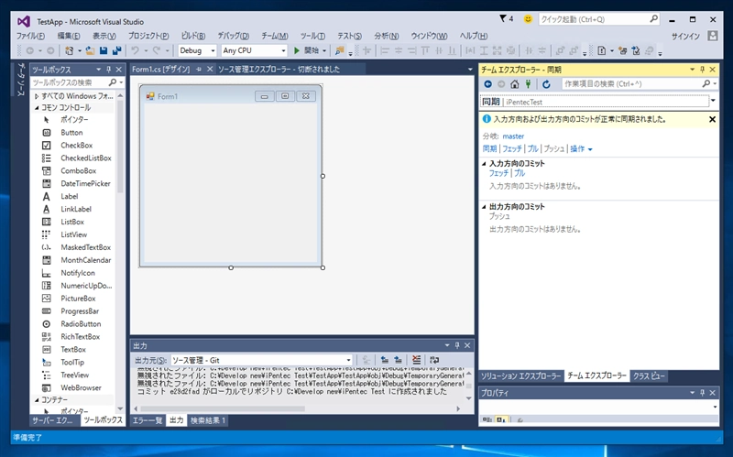Select the CheckBox toolbox control
This screenshot has height=457, width=733.
(76, 146)
